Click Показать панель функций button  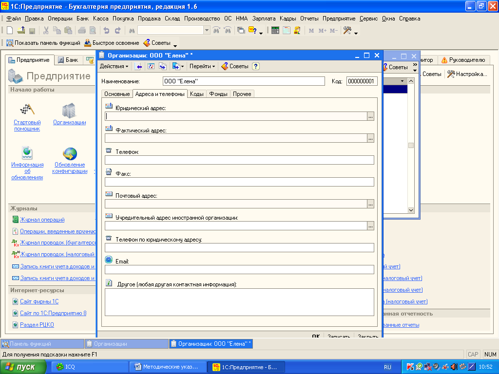43,43
